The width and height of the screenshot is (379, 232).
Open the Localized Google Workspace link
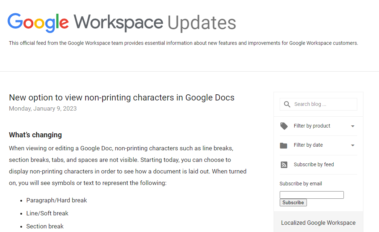[318, 223]
